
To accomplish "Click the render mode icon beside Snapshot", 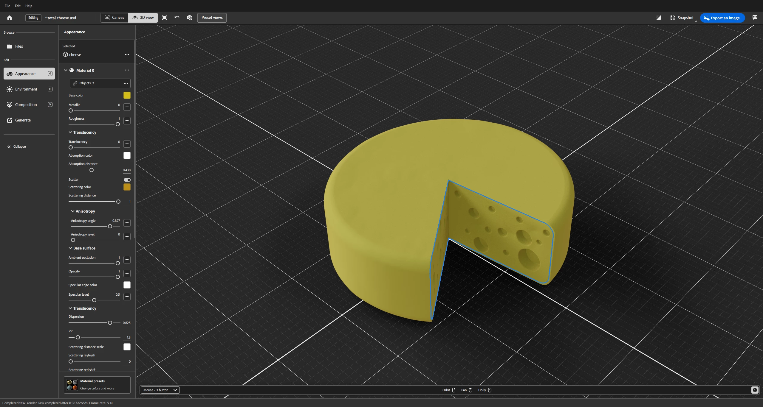I will coord(658,18).
